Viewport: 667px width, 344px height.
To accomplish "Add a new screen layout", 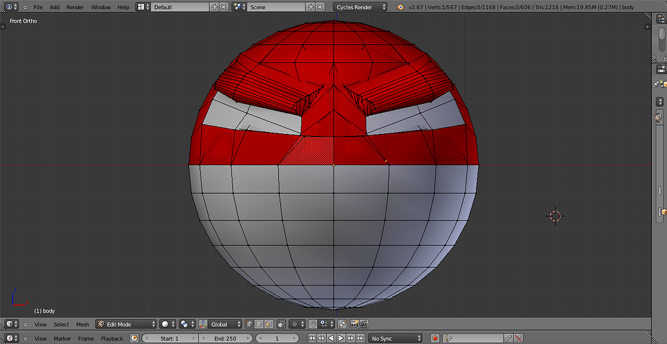I will [215, 7].
